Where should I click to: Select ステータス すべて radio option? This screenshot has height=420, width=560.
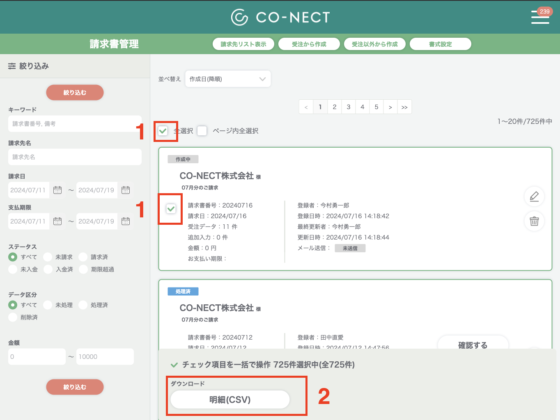coord(13,257)
